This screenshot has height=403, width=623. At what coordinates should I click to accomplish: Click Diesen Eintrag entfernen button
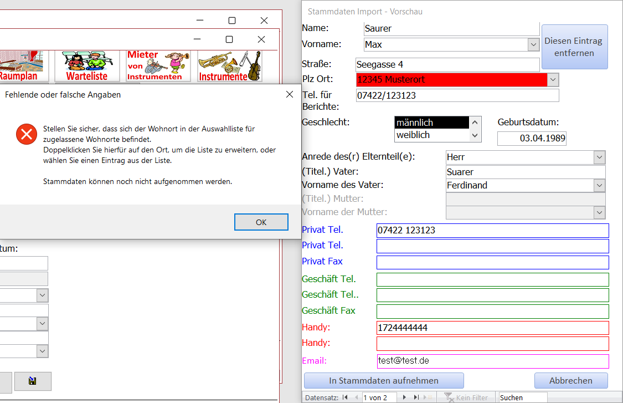[x=574, y=47]
